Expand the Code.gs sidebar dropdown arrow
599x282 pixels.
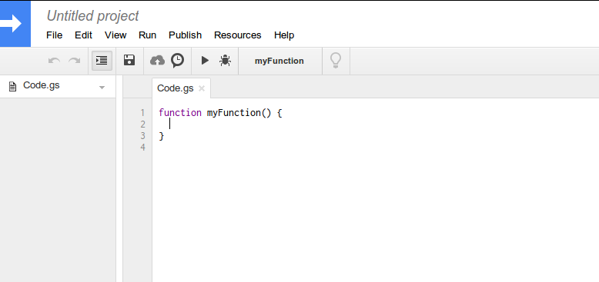(102, 88)
